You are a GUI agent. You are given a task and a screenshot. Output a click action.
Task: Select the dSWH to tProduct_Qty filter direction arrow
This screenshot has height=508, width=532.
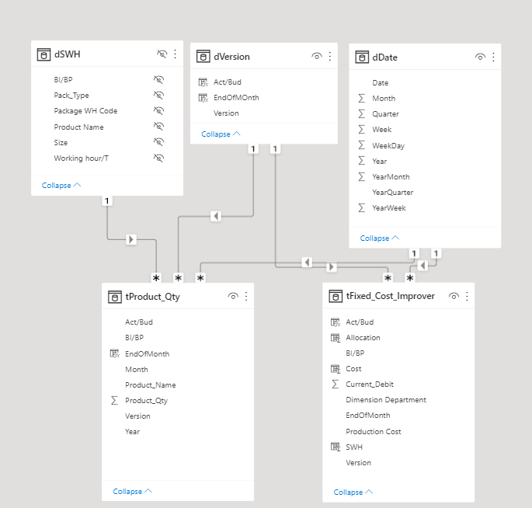pyautogui.click(x=131, y=239)
